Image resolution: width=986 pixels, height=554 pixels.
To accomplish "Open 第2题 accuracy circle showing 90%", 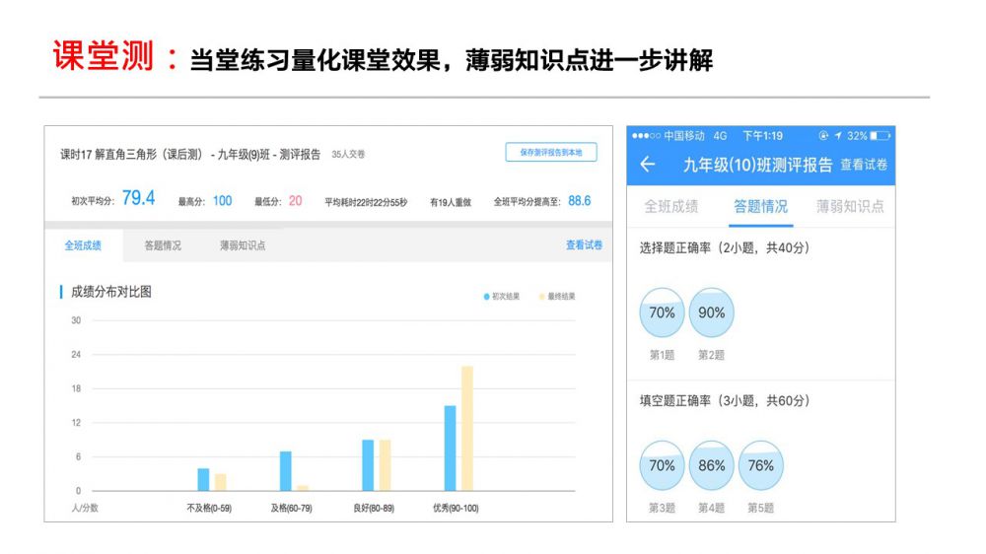I will tap(712, 312).
